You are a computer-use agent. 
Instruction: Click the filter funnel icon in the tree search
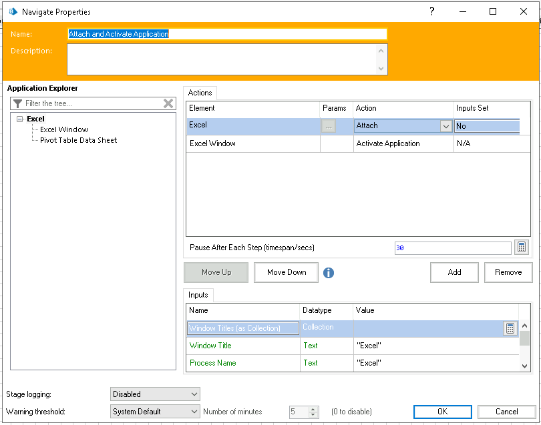[17, 103]
